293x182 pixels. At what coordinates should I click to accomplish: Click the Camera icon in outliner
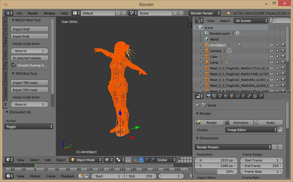tap(207, 51)
